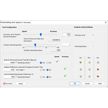The width and height of the screenshot is (108, 108).
Task: Click the red No indicator for Diffraction row
Action: (x=98, y=69)
